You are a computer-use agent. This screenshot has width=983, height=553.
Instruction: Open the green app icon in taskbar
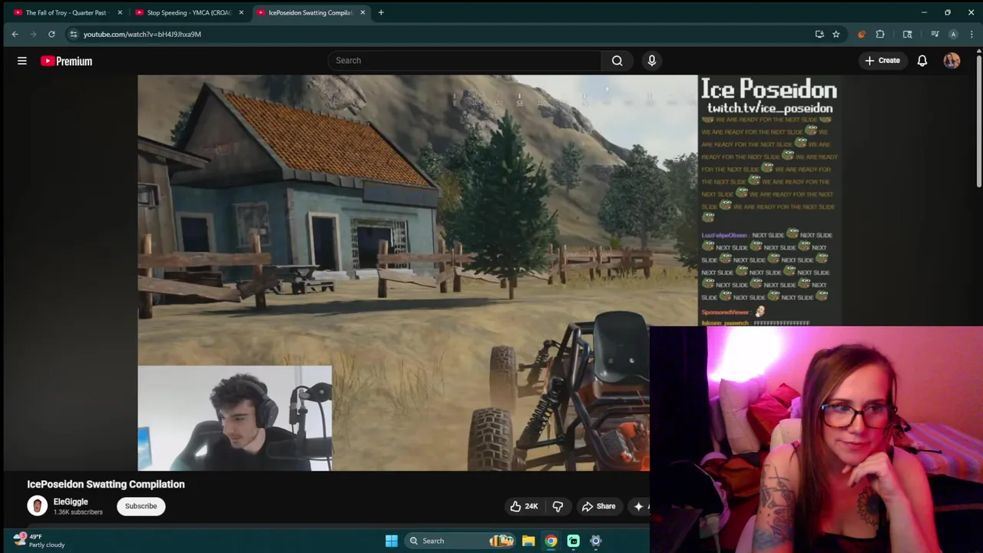(573, 541)
